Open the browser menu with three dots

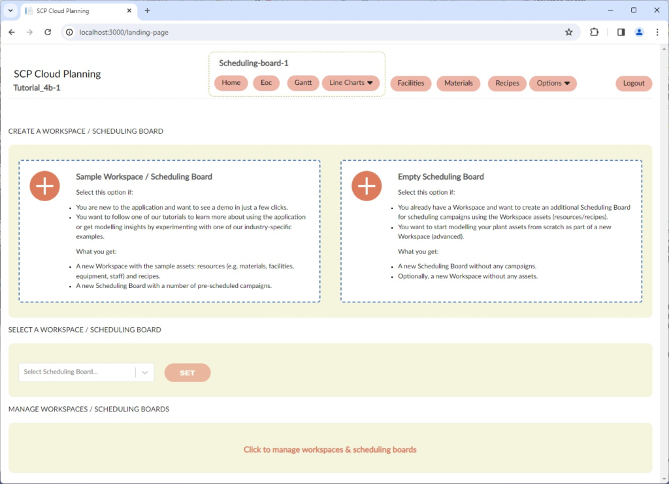point(657,32)
